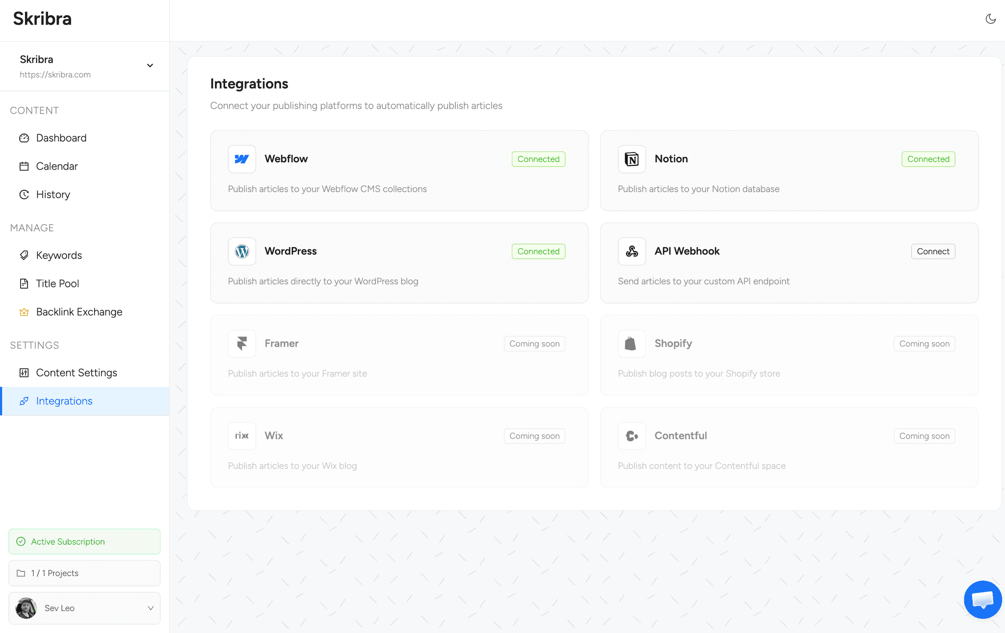
Task: Click the Notion logo icon
Action: point(632,159)
